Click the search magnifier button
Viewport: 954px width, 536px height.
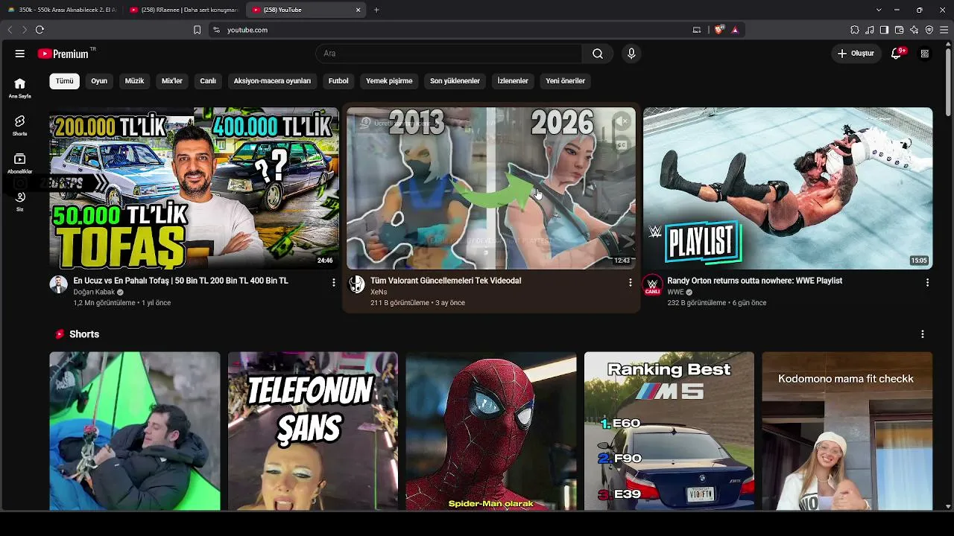click(x=598, y=54)
